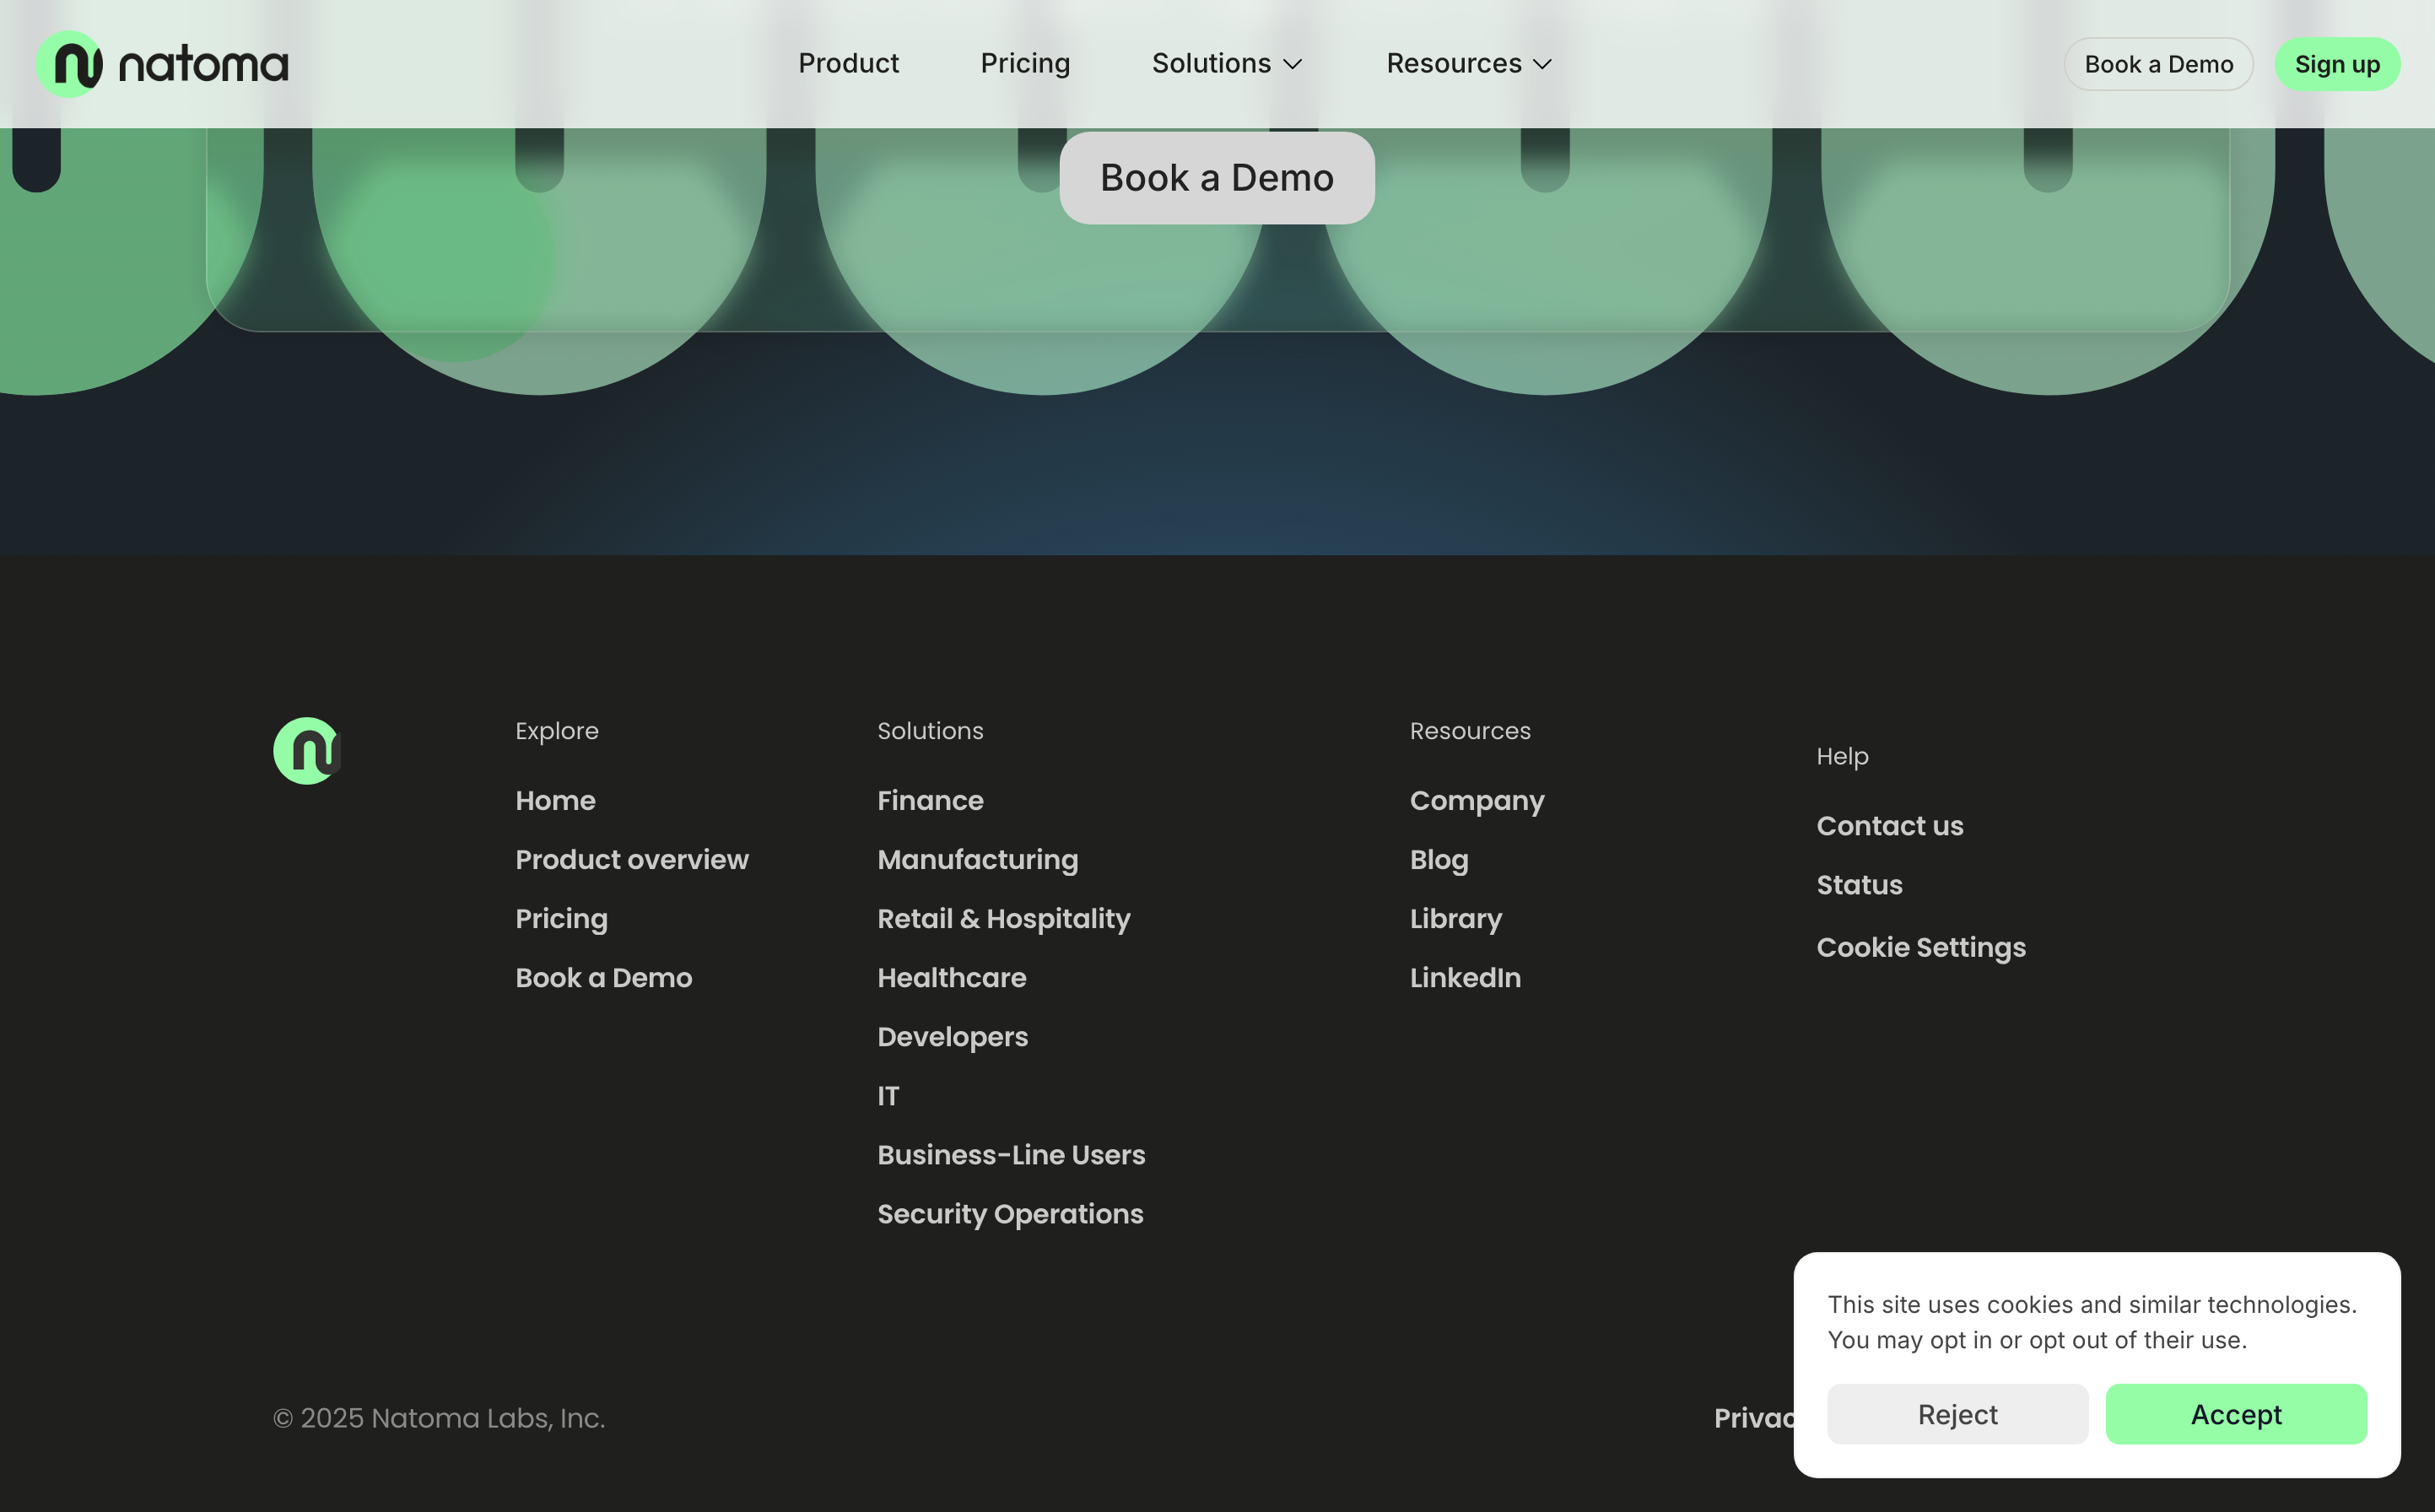
Task: Expand the Solutions dropdown chevron
Action: tap(1293, 64)
